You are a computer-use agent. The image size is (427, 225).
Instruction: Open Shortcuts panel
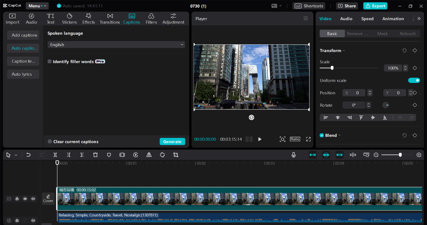[309, 6]
